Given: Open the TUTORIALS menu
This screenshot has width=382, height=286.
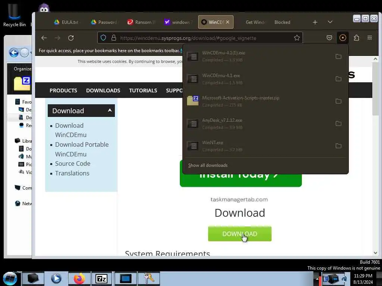Looking at the screenshot, I should (143, 90).
